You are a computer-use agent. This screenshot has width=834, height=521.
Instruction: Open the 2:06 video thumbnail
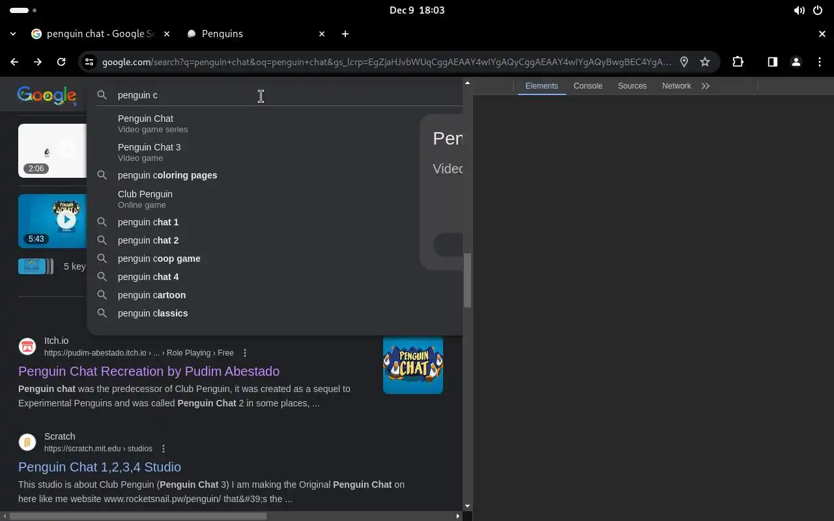[x=52, y=151]
